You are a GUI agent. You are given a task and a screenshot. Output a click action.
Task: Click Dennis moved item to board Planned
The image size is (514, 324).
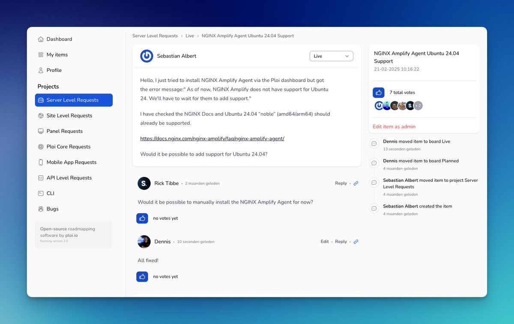tap(421, 161)
